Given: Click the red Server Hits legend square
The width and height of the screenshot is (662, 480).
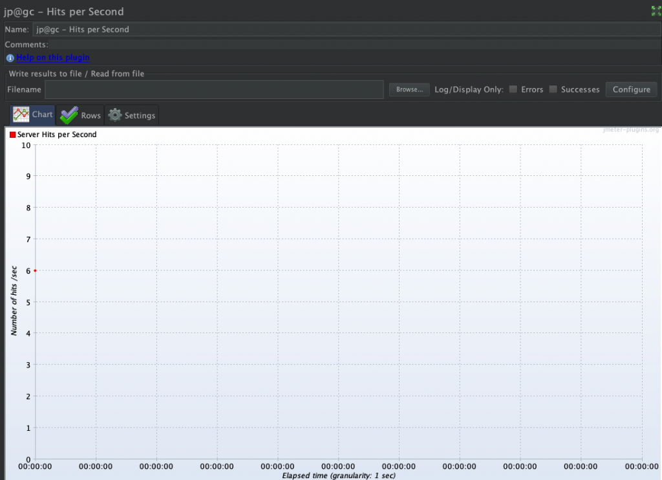Looking at the screenshot, I should [12, 135].
